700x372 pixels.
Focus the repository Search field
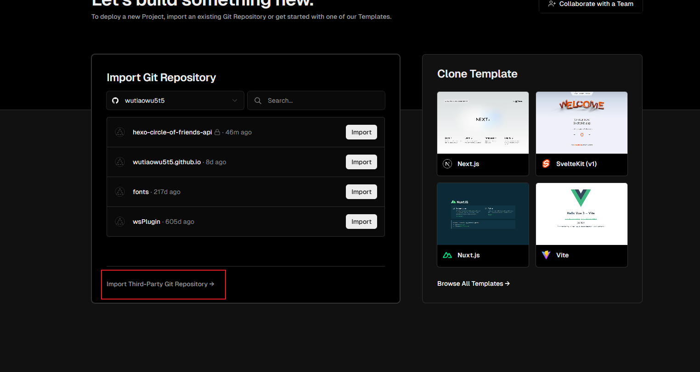tap(316, 100)
